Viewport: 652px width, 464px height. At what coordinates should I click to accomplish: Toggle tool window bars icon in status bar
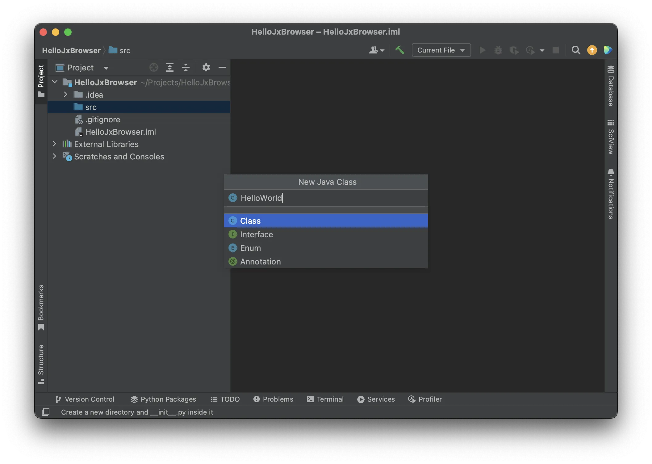[46, 412]
